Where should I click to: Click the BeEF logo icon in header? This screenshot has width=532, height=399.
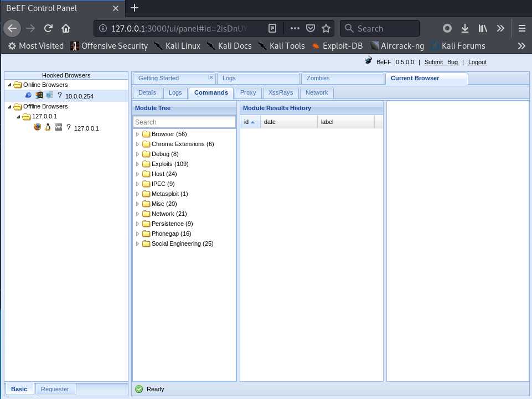coord(368,61)
